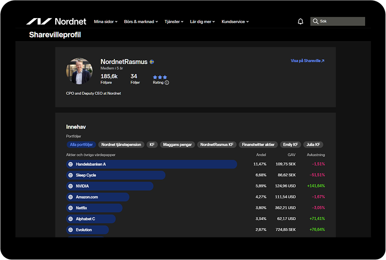This screenshot has width=386, height=260.
Task: Open the Visa på Shareville link
Action: (307, 61)
